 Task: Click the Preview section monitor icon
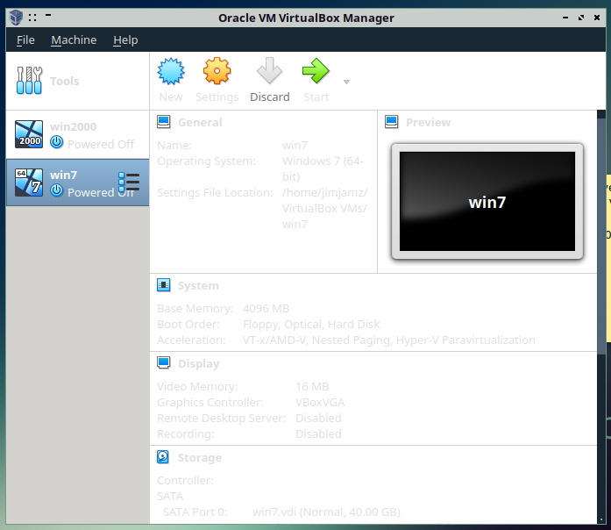pyautogui.click(x=391, y=122)
